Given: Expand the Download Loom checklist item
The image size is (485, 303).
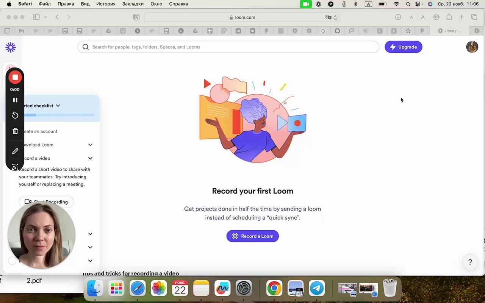Looking at the screenshot, I should coord(90,145).
